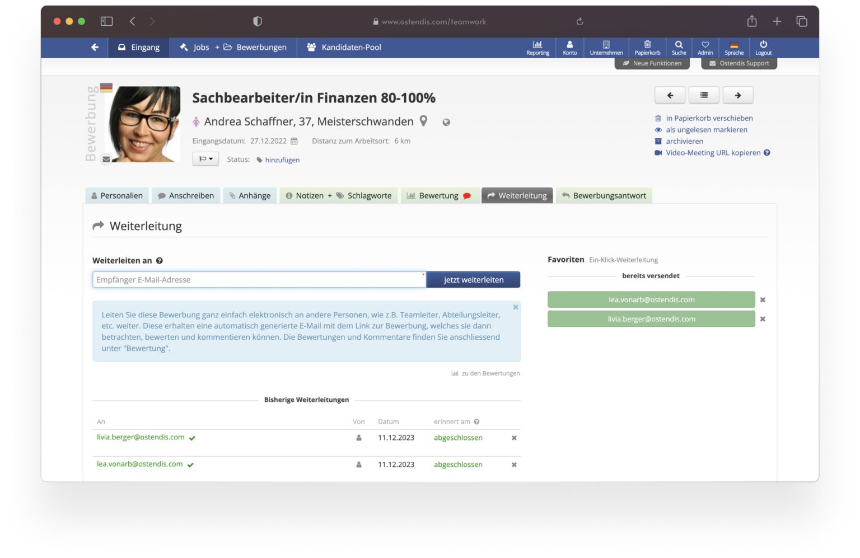The image size is (860, 558).
Task: Open Notizen + Schlagworte tab
Action: tap(339, 195)
